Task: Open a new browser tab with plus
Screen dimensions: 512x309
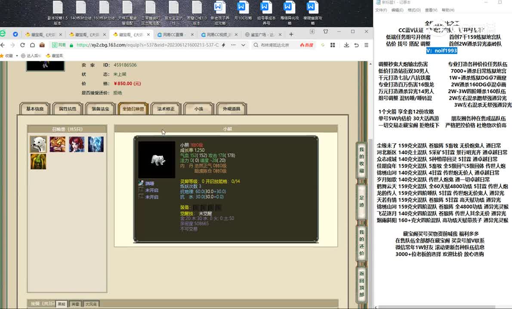Action: (291, 34)
